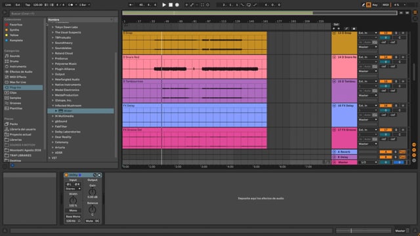Open Librería del usuario place
This screenshot has width=420, height=236.
pyautogui.click(x=22, y=129)
